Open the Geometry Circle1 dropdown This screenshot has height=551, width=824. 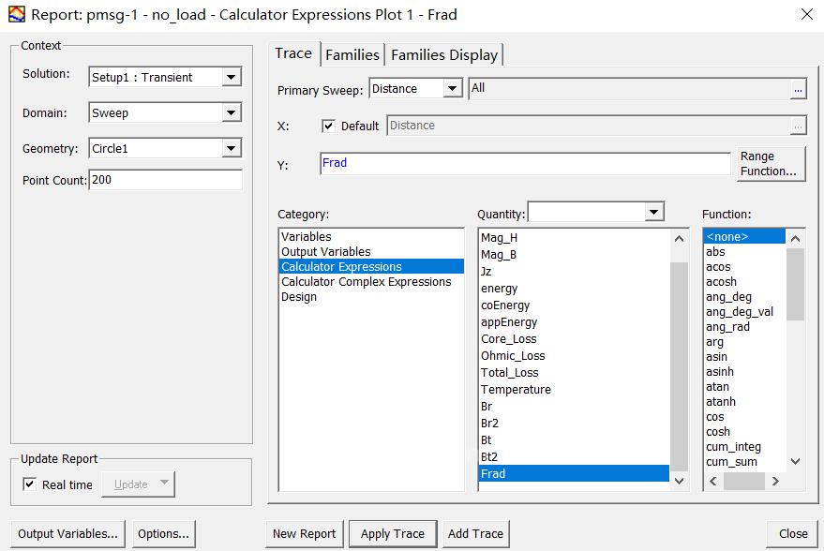coord(232,148)
